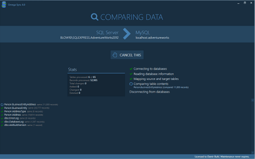This screenshot has width=255, height=159.
Task: Cancel the comparison with CANCEL THIS
Action: (127, 55)
